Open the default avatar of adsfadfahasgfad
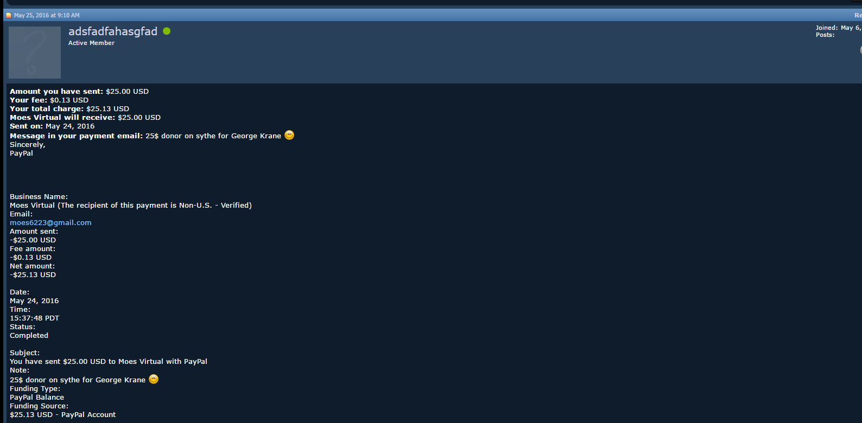 tap(35, 53)
